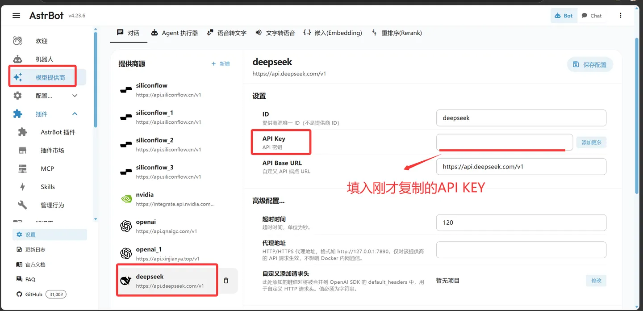Viewport: 643px width, 311px height.
Task: Open the 官方文档 link
Action: pyautogui.click(x=31, y=265)
